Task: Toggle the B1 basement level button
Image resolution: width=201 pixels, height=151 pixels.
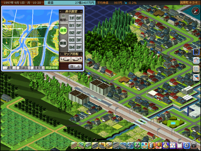Action: coord(72,25)
